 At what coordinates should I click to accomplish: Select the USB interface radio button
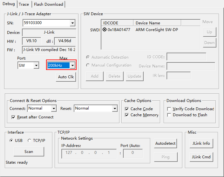(11, 141)
